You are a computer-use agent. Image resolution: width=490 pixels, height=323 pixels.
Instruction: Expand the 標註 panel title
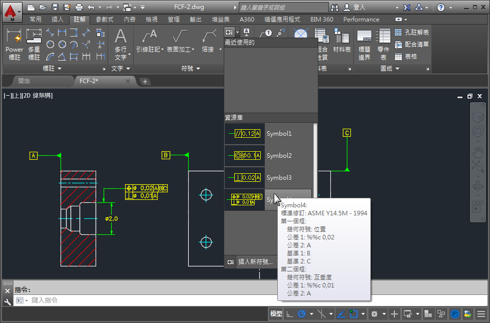point(52,69)
